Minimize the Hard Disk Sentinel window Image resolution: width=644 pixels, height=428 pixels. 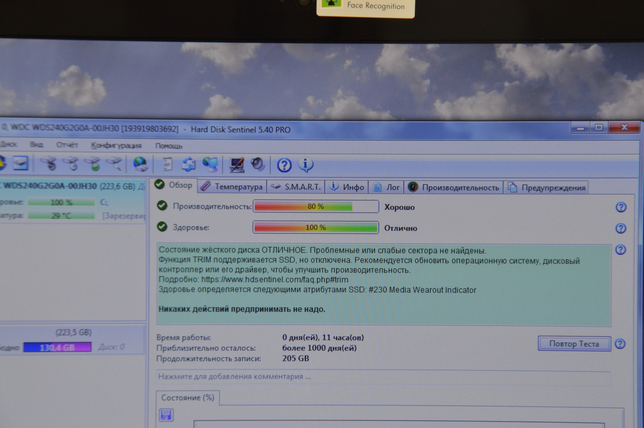click(x=581, y=128)
